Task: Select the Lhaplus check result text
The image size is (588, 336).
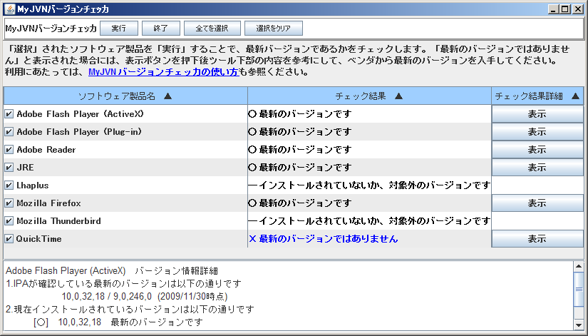Action: click(x=369, y=185)
